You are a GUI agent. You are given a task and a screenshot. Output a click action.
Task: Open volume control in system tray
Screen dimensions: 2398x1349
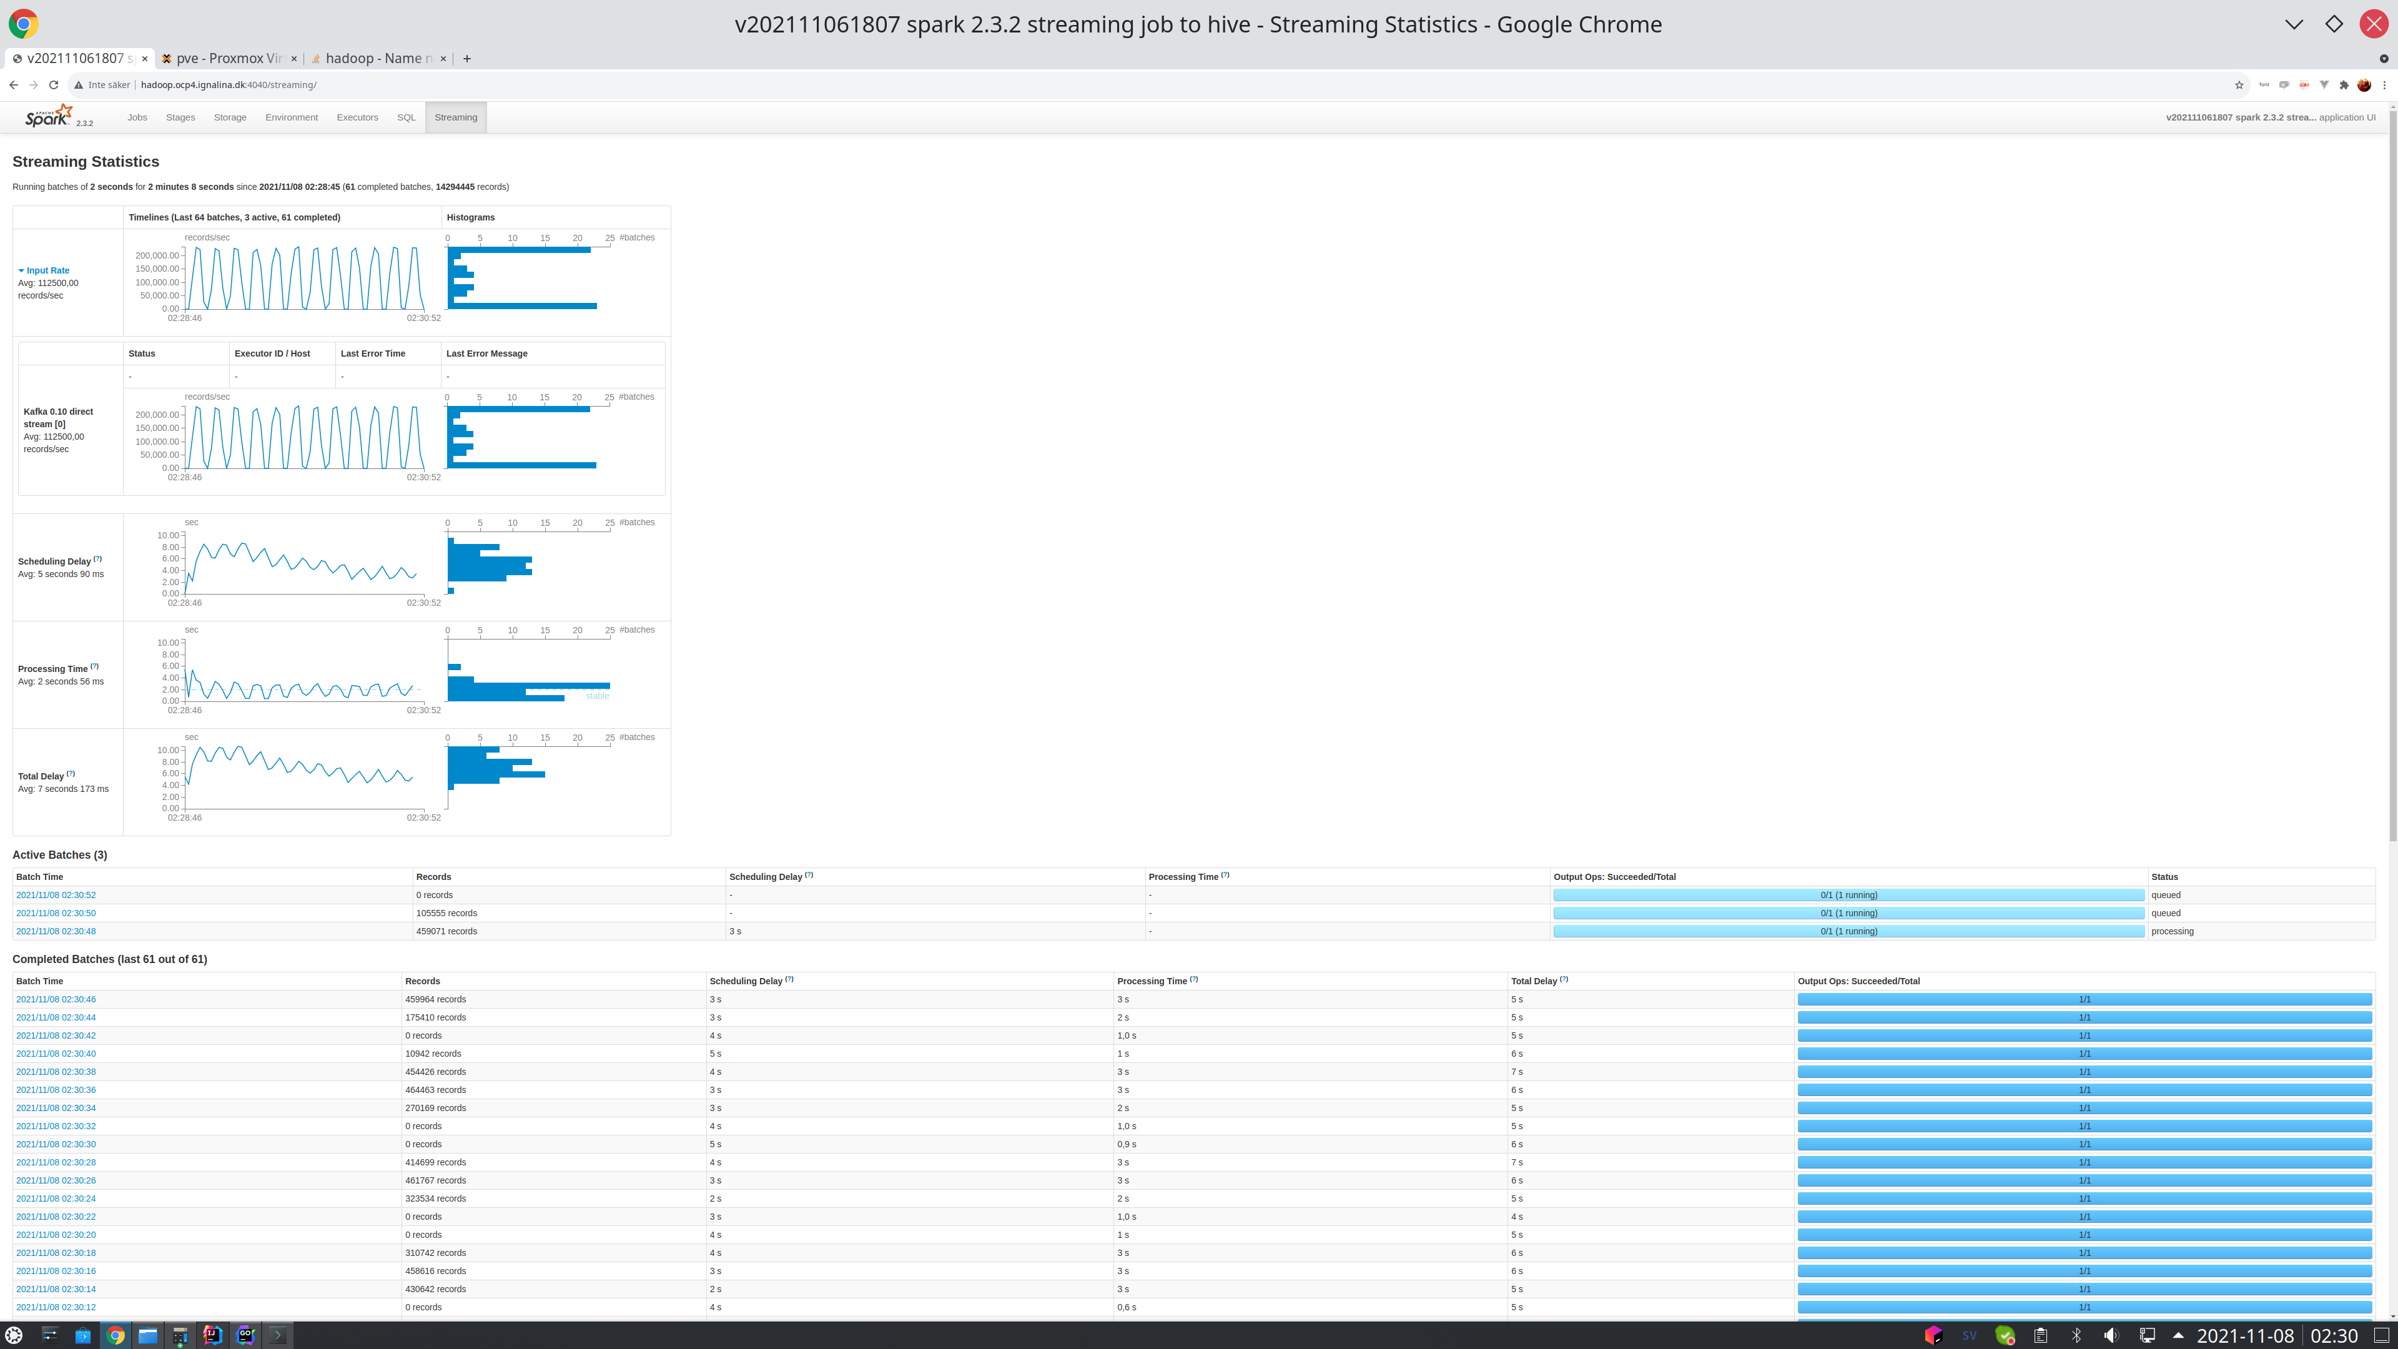tap(2110, 1335)
